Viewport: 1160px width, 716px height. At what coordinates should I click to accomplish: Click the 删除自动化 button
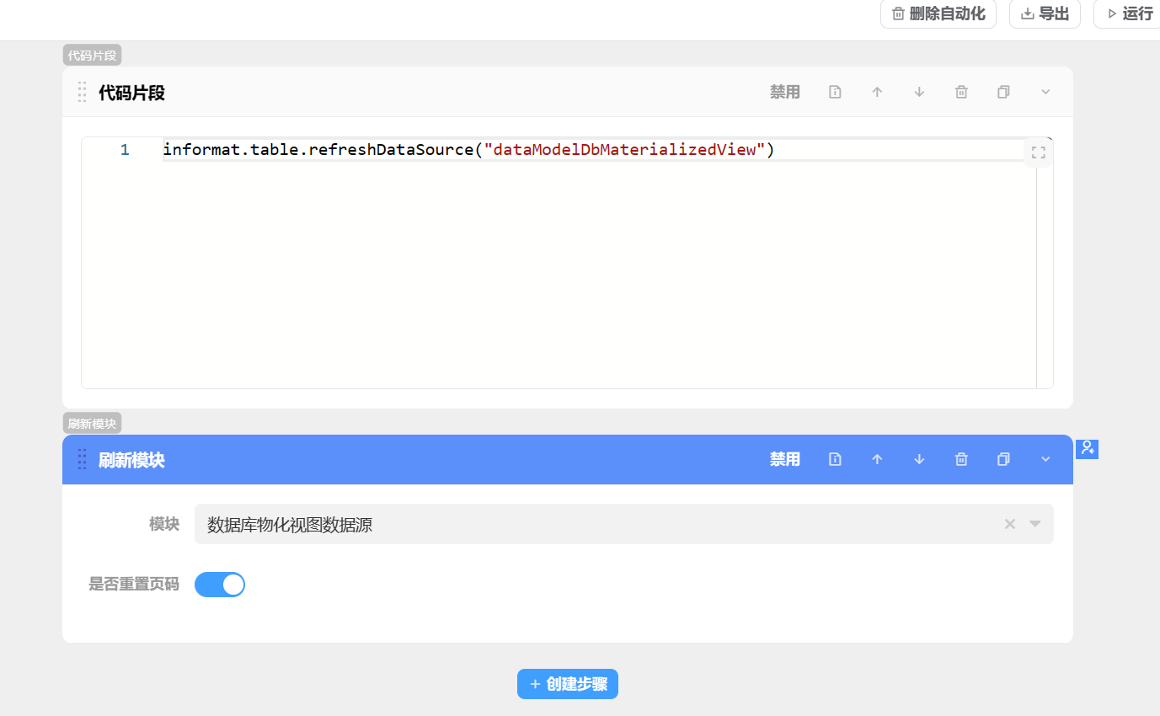pos(938,13)
